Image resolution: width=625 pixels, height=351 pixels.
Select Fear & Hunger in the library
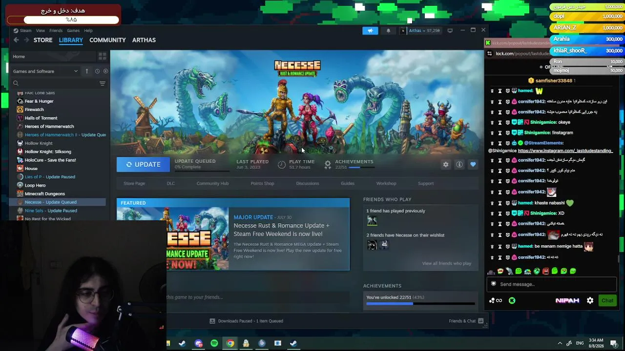tap(39, 101)
